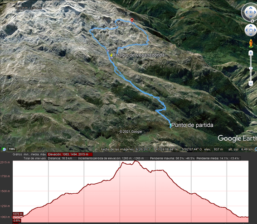Click the elevation profile's highest peak
Image resolution: width=257 pixels, height=224 pixels.
click(136, 161)
